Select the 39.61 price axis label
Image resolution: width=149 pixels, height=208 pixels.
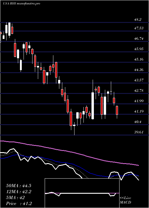click(x=139, y=132)
